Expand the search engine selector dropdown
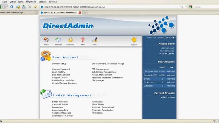This screenshot has height=123, width=219. pos(193,7)
